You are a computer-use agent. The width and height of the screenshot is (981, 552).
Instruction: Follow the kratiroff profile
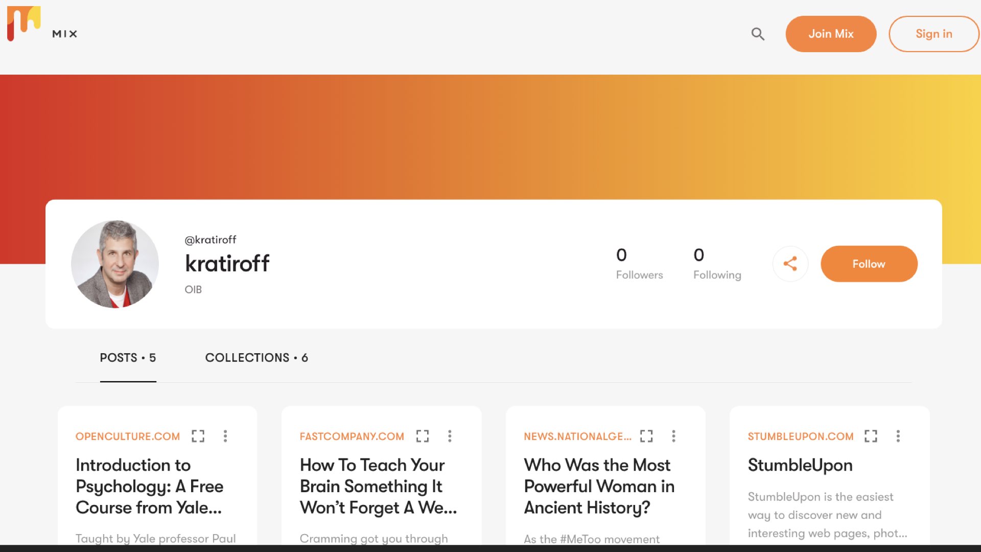point(869,264)
